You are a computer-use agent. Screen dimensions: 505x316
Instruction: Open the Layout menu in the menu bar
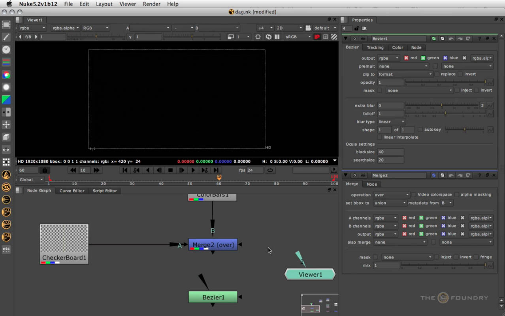click(104, 4)
